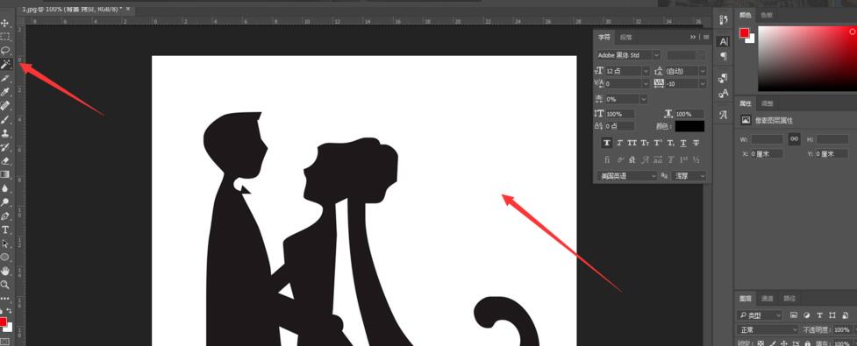The height and width of the screenshot is (346, 857).
Task: Select the Hand tool
Action: [x=5, y=271]
